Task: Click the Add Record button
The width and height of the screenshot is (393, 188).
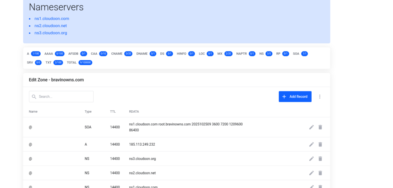Action: [295, 97]
